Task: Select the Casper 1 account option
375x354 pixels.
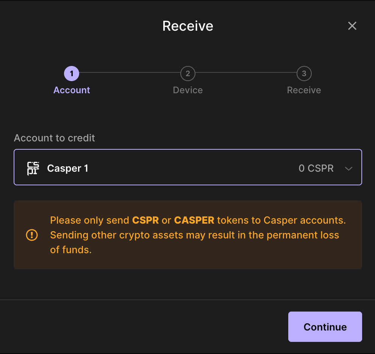Action: (152, 167)
